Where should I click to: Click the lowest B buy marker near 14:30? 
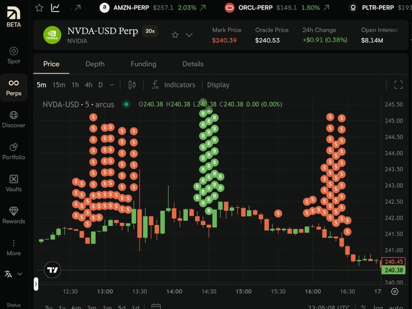point(208,211)
